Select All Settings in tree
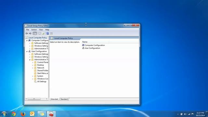 (x=42, y=82)
